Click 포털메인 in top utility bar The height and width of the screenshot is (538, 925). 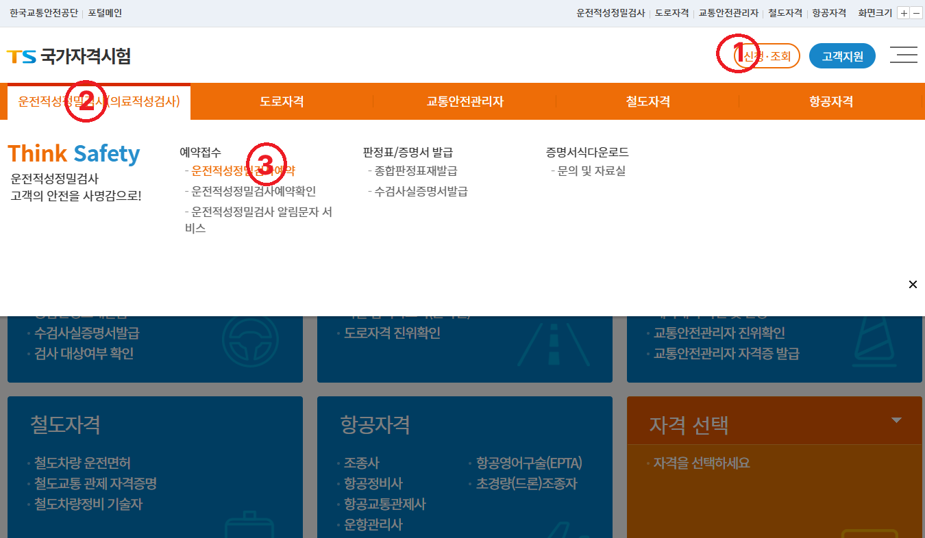105,13
